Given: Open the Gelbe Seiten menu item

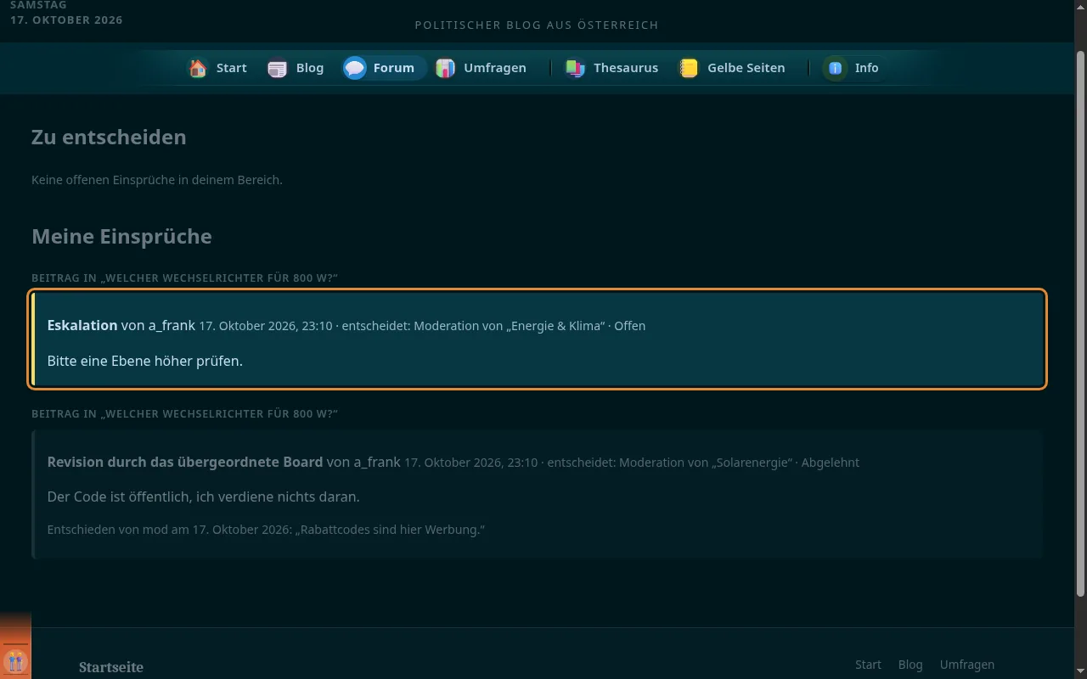Looking at the screenshot, I should [733, 68].
